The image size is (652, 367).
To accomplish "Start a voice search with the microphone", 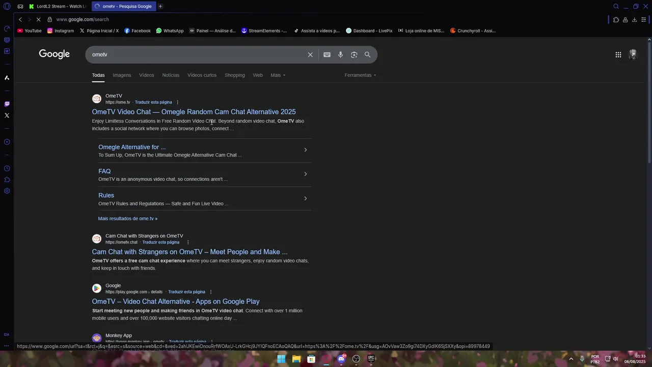I will point(340,55).
